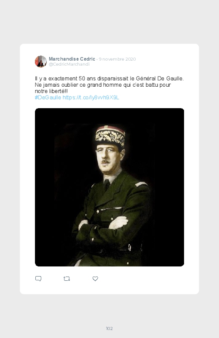The width and height of the screenshot is (219, 338).
Task: Click the @CedricMarchandi handle
Action: tap(69, 64)
